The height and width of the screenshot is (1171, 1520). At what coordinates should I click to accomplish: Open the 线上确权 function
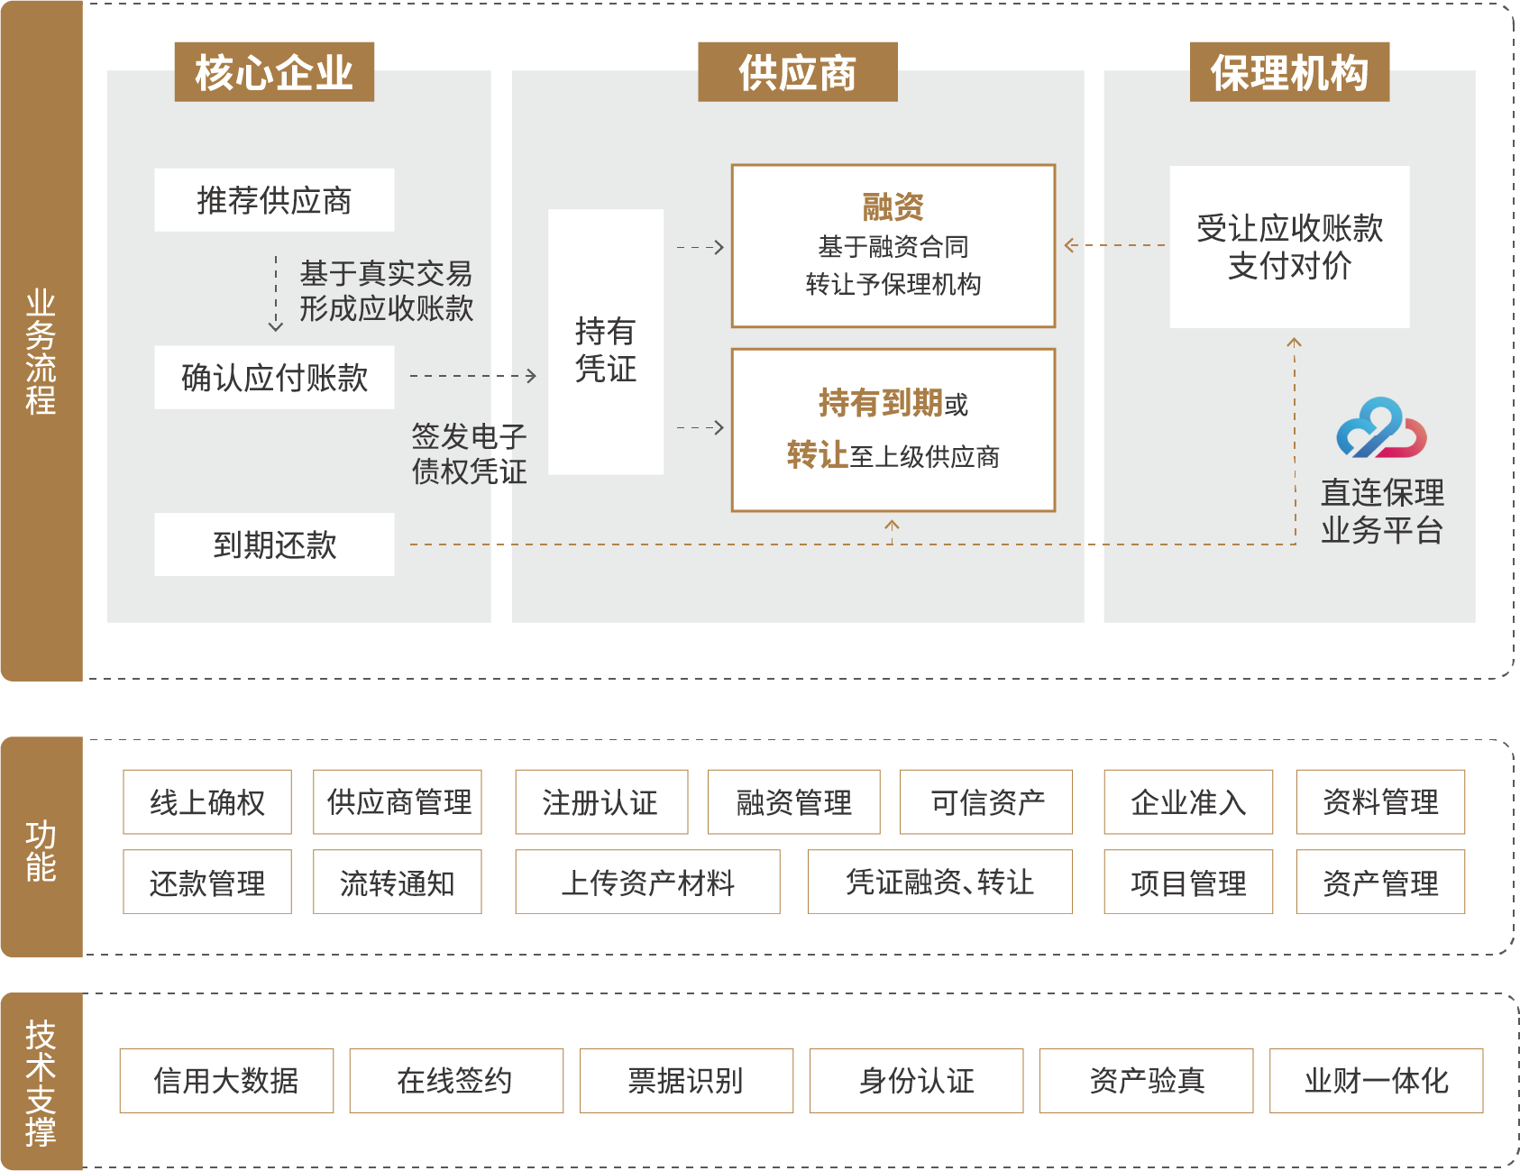click(x=207, y=802)
